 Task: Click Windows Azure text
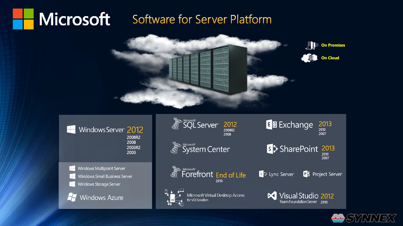(102, 198)
